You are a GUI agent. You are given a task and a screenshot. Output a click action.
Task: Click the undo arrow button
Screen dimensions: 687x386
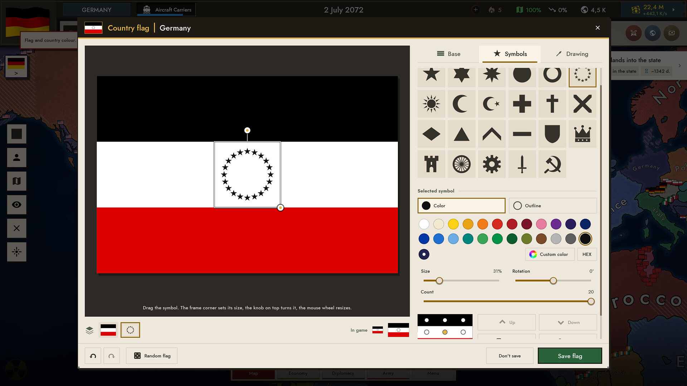click(x=93, y=356)
